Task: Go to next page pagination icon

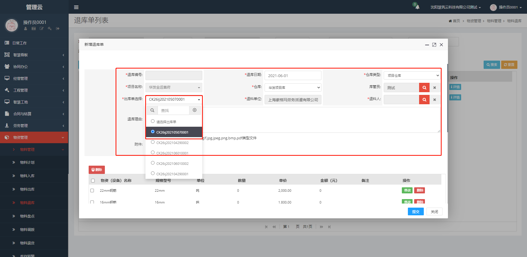Action: tap(321, 227)
